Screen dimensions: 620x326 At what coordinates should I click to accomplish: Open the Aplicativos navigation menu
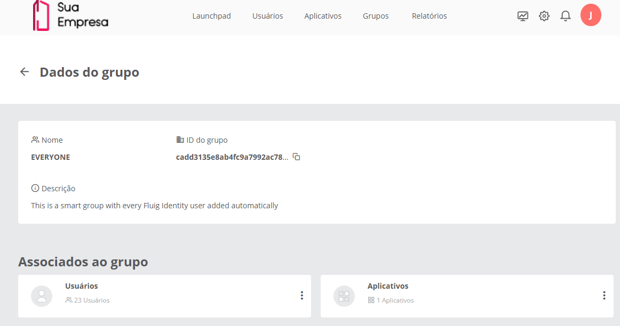click(x=323, y=16)
